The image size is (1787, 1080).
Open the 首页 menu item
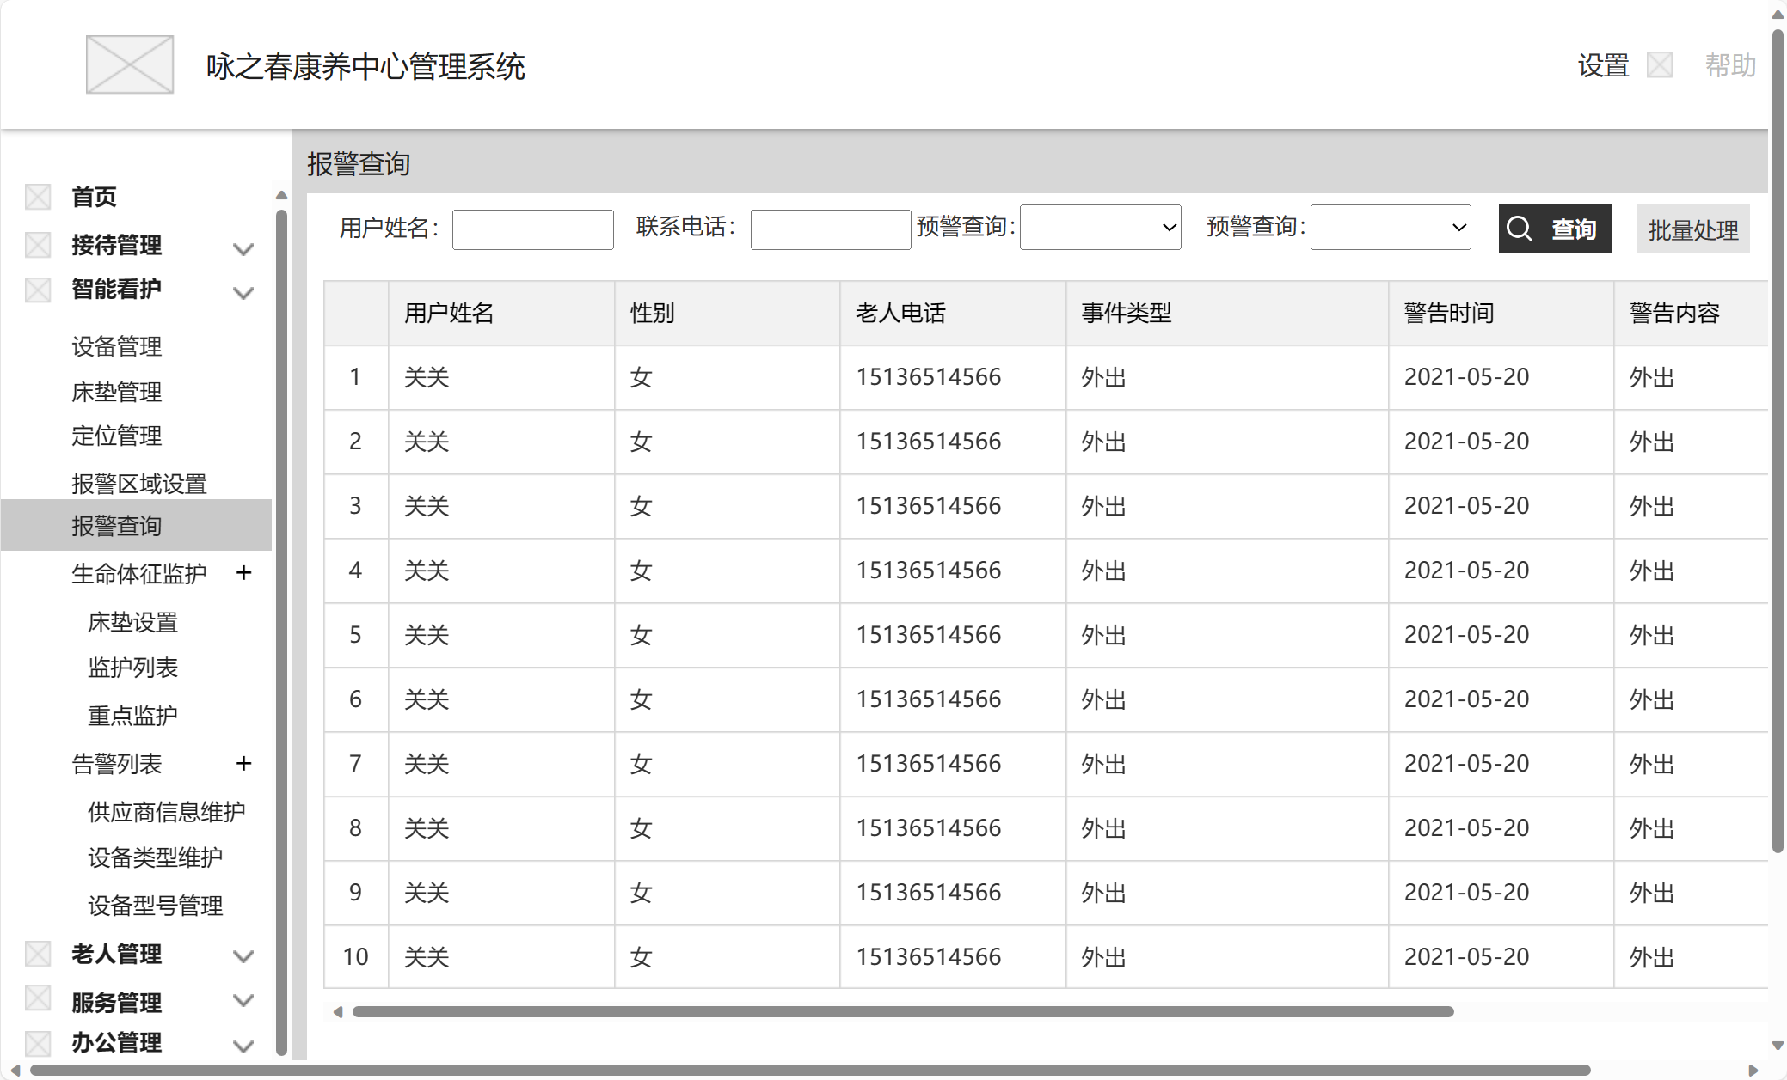(x=94, y=197)
